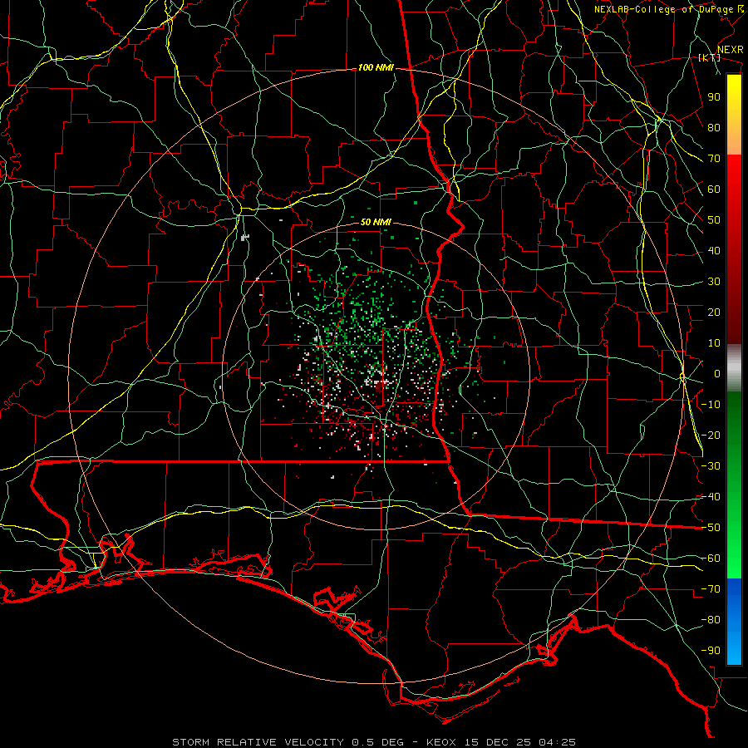Click the 80 value on the velocity scale
Screen dimensions: 748x748
click(x=714, y=128)
